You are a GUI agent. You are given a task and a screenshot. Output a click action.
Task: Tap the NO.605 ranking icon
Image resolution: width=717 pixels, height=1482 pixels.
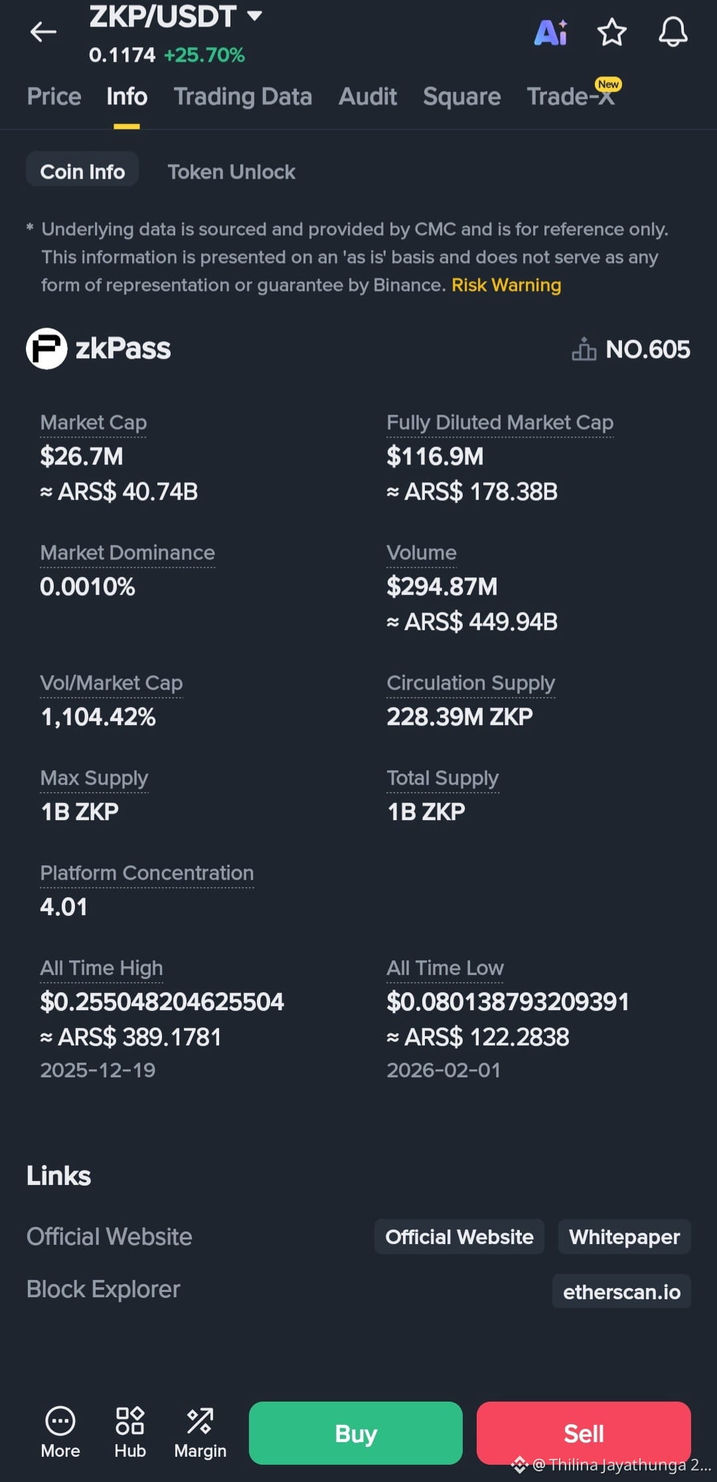pos(584,350)
